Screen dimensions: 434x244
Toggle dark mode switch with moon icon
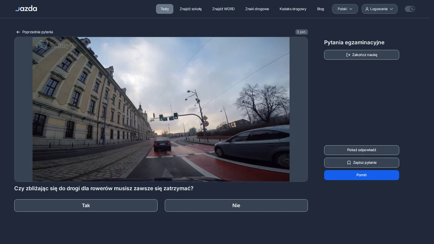point(410,9)
